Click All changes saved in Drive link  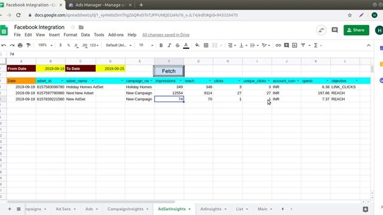tap(166, 35)
